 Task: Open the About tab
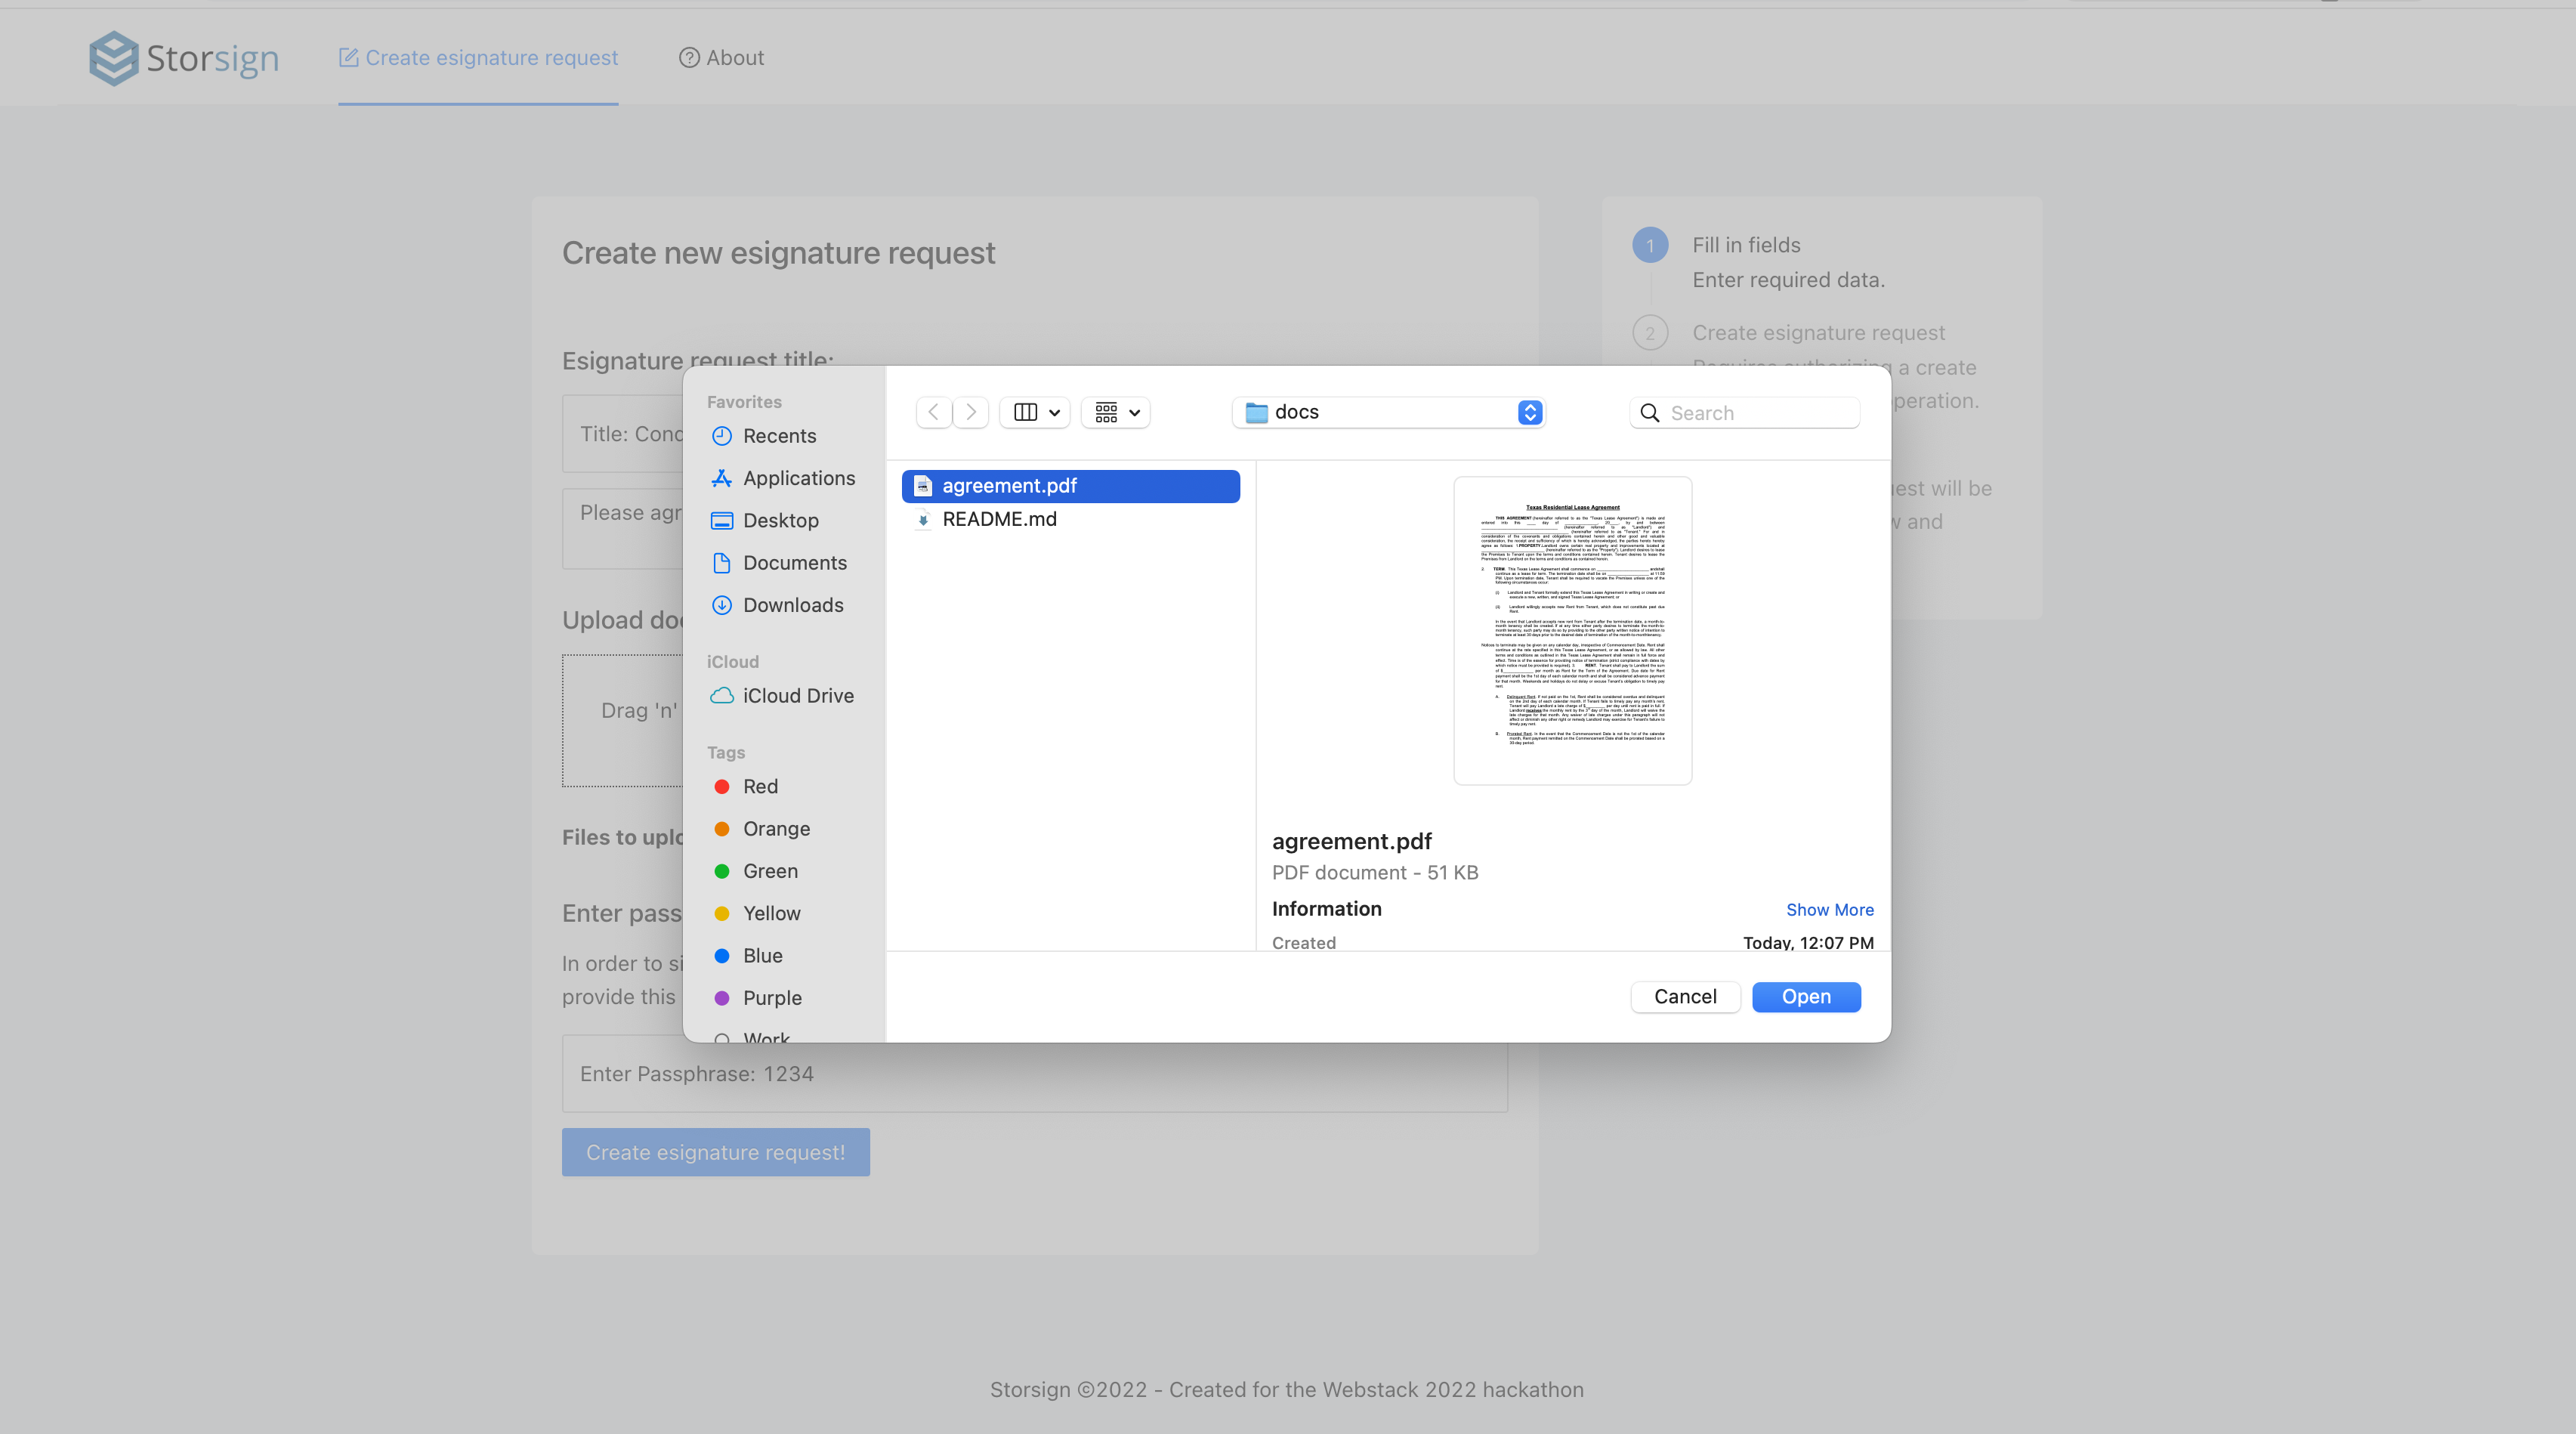click(x=721, y=58)
